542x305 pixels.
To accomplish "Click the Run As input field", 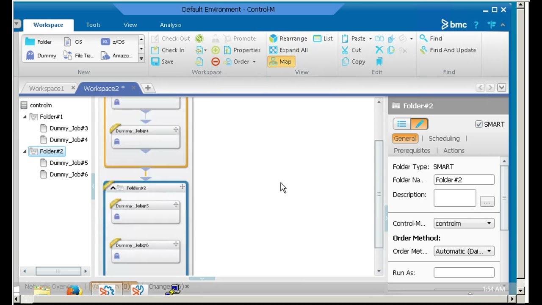I will [x=464, y=273].
